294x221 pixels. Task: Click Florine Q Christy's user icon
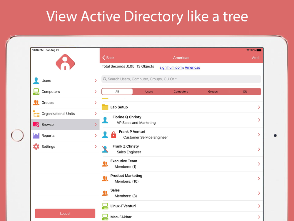(105, 120)
